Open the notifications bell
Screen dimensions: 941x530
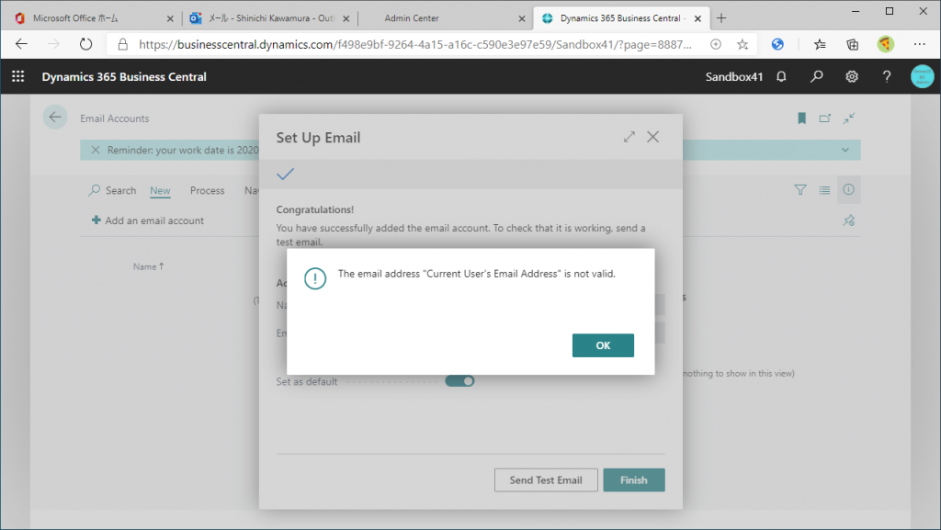781,77
